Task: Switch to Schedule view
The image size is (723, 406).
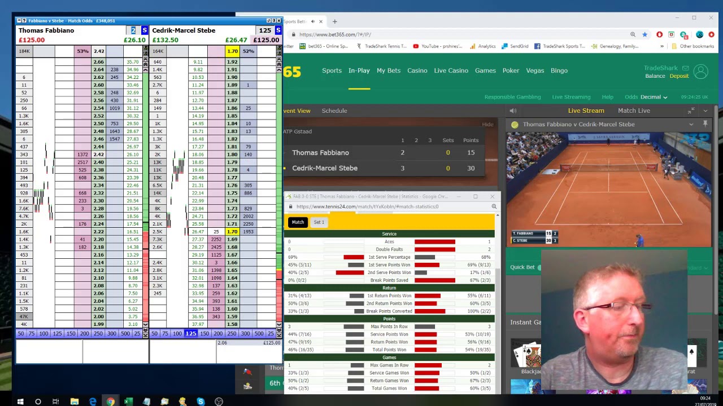Action: click(334, 111)
